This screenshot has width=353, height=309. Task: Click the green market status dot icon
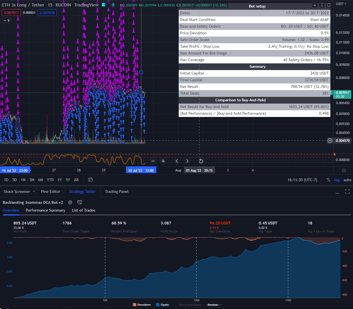(113, 5)
